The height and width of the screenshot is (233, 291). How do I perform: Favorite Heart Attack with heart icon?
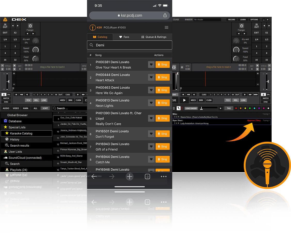(x=151, y=77)
